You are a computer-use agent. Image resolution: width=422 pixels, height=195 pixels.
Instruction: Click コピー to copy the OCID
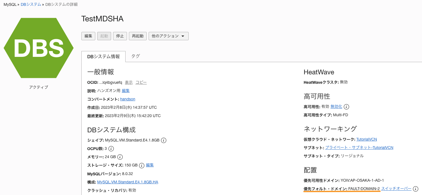click(141, 82)
